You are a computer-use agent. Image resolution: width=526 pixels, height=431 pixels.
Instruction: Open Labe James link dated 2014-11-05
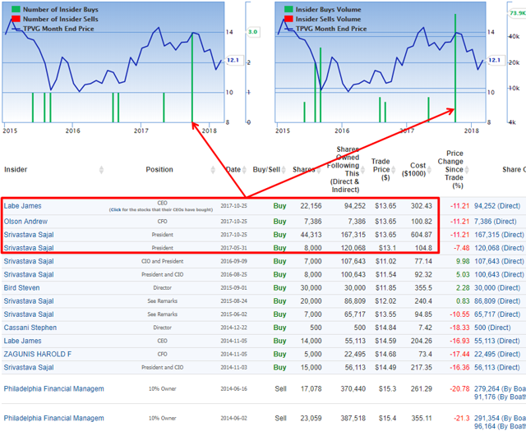pos(22,342)
